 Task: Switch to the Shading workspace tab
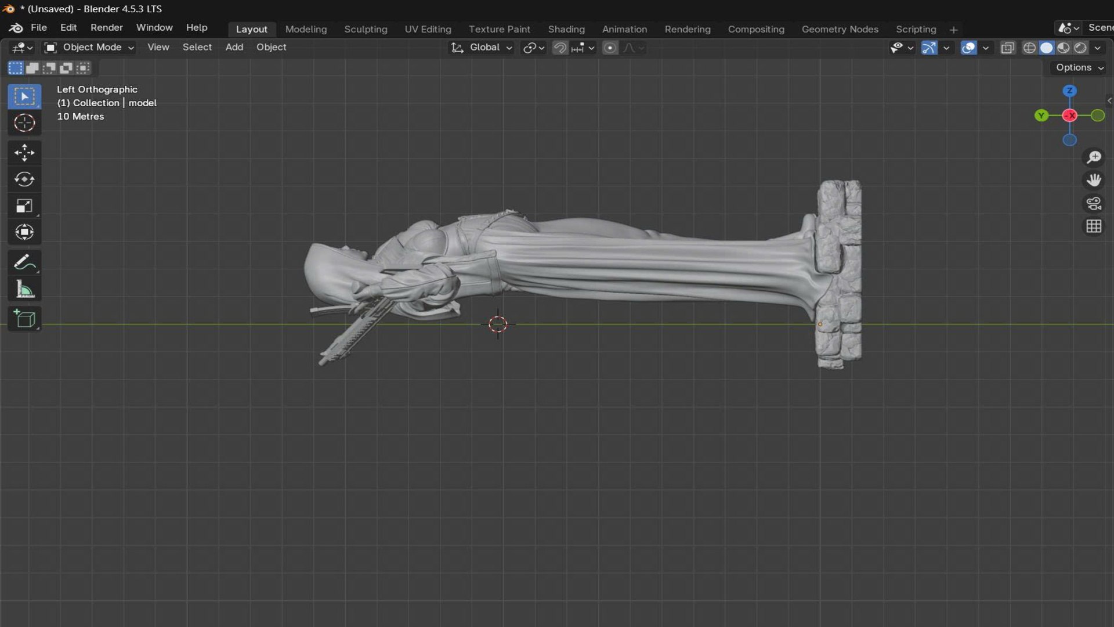pos(566,29)
